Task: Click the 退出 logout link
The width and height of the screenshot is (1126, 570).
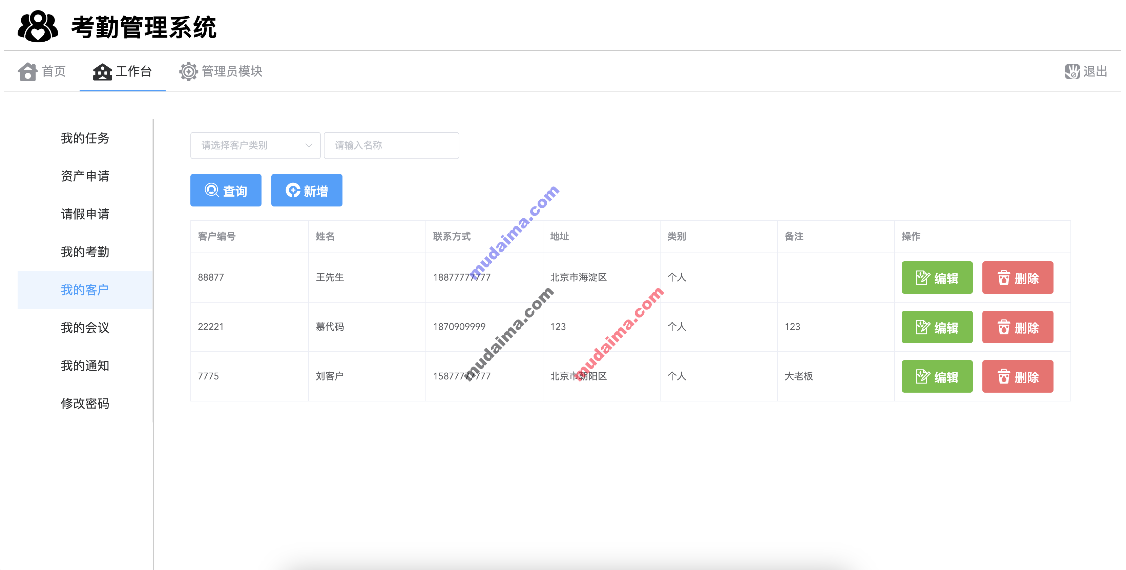Action: pos(1086,72)
